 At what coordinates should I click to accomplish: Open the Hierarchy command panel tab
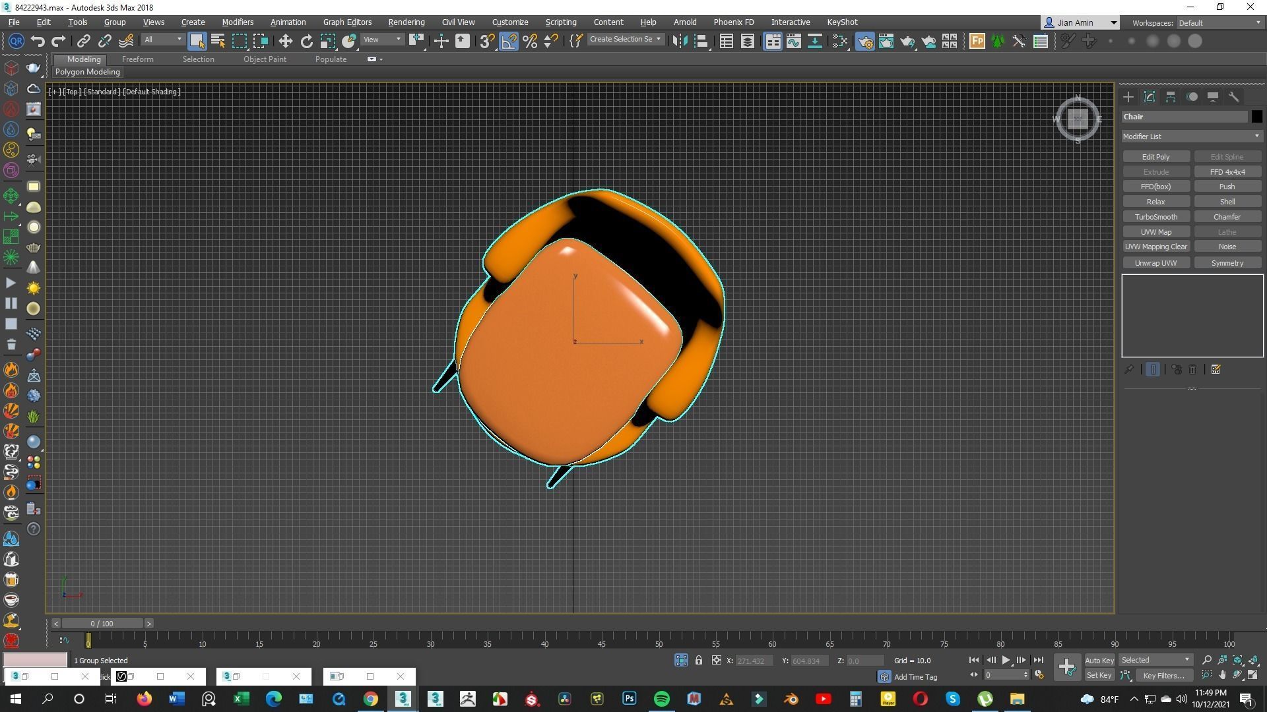click(1170, 97)
